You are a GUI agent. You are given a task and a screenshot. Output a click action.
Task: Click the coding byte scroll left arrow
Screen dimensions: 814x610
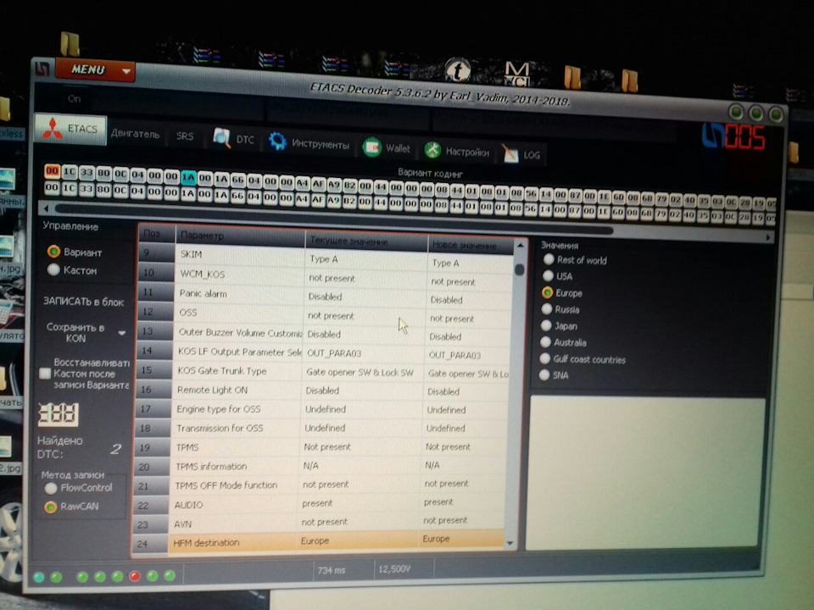pos(46,208)
